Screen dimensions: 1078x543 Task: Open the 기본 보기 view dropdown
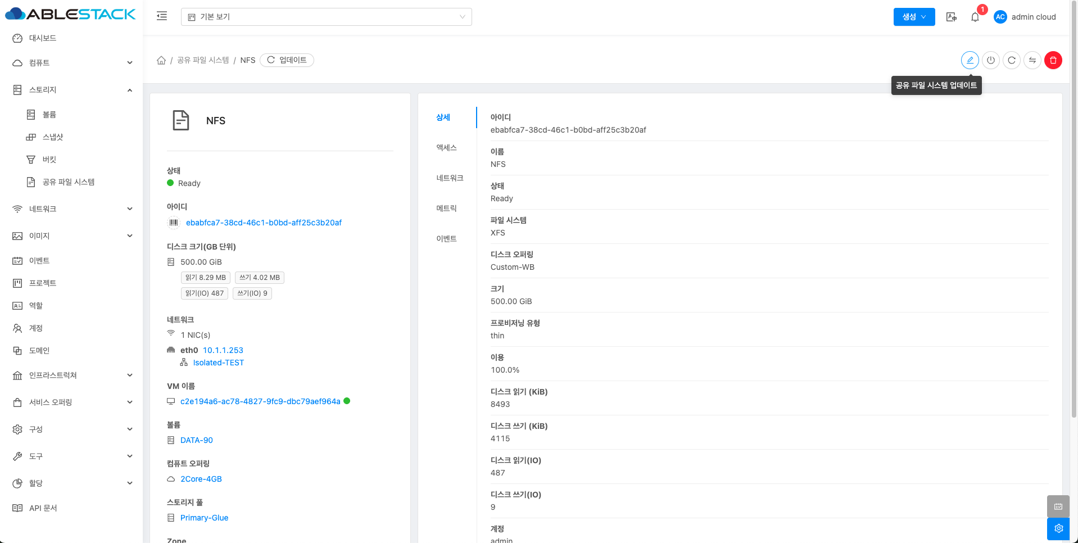click(x=326, y=17)
